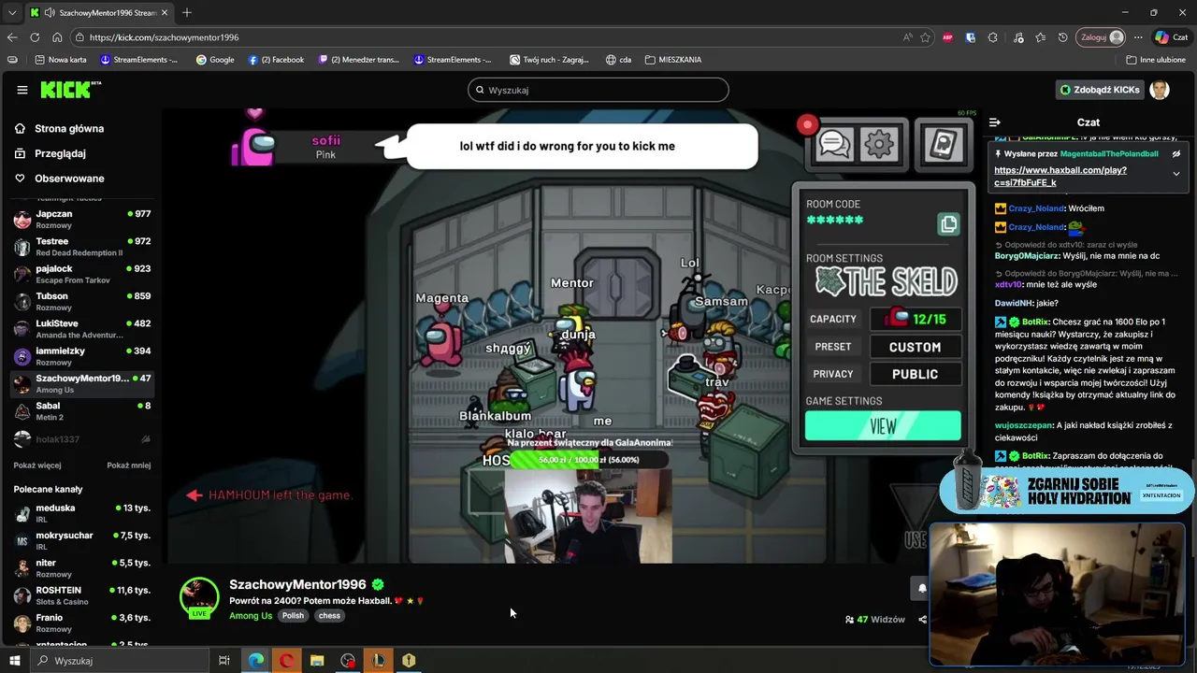Open the Facebook bookmark
The height and width of the screenshot is (673, 1197).
(277, 60)
